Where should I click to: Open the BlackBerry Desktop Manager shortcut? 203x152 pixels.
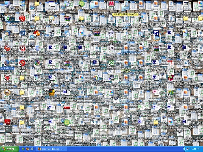22,33
